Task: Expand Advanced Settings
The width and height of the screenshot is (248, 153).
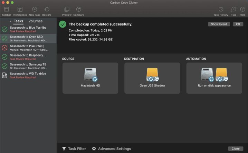Action: pos(111,149)
